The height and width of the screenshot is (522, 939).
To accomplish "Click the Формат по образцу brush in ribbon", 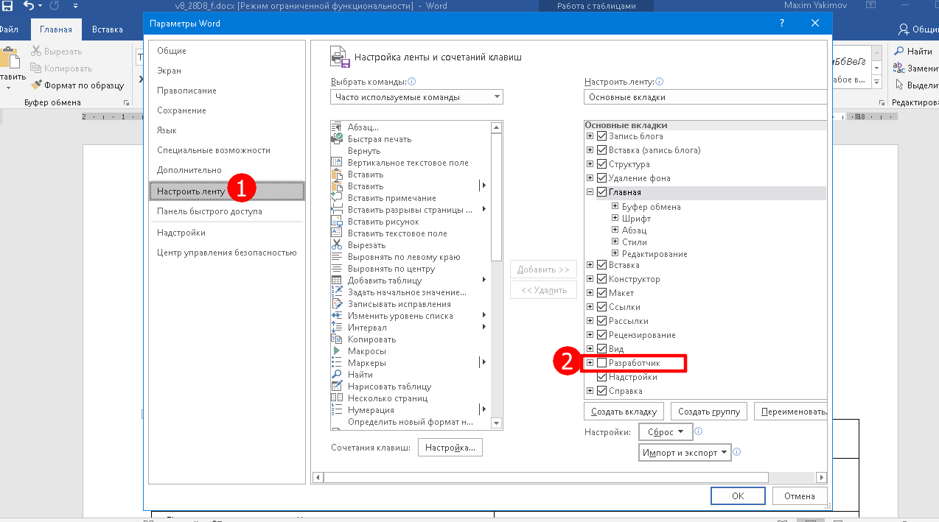I will [x=36, y=85].
